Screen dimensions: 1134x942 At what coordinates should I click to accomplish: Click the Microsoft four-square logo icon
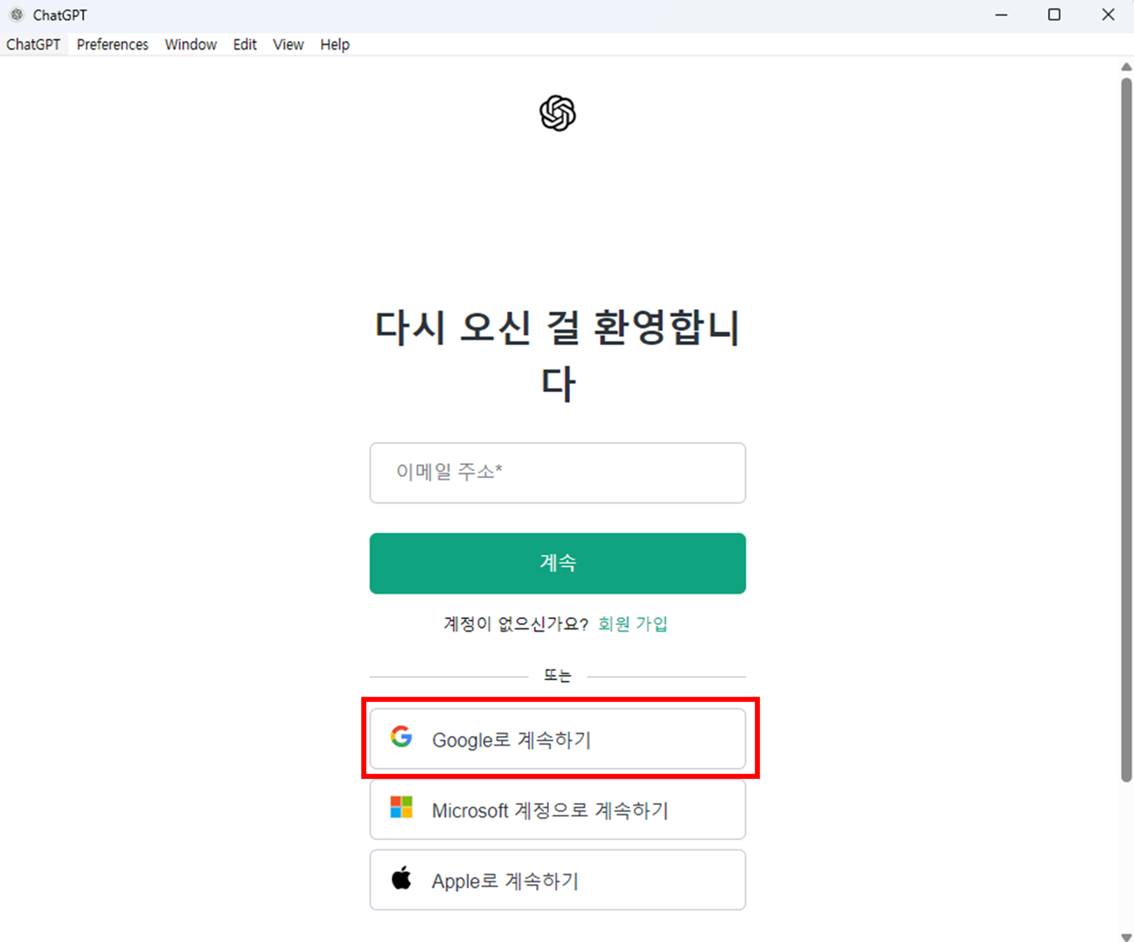[401, 807]
